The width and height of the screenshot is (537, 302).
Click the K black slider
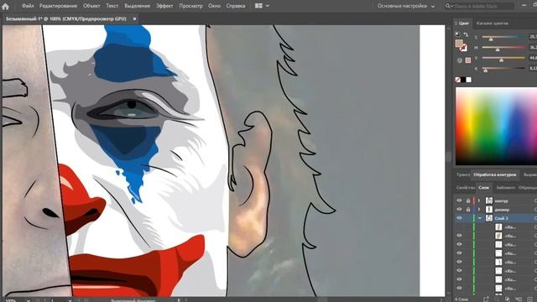pos(503,69)
